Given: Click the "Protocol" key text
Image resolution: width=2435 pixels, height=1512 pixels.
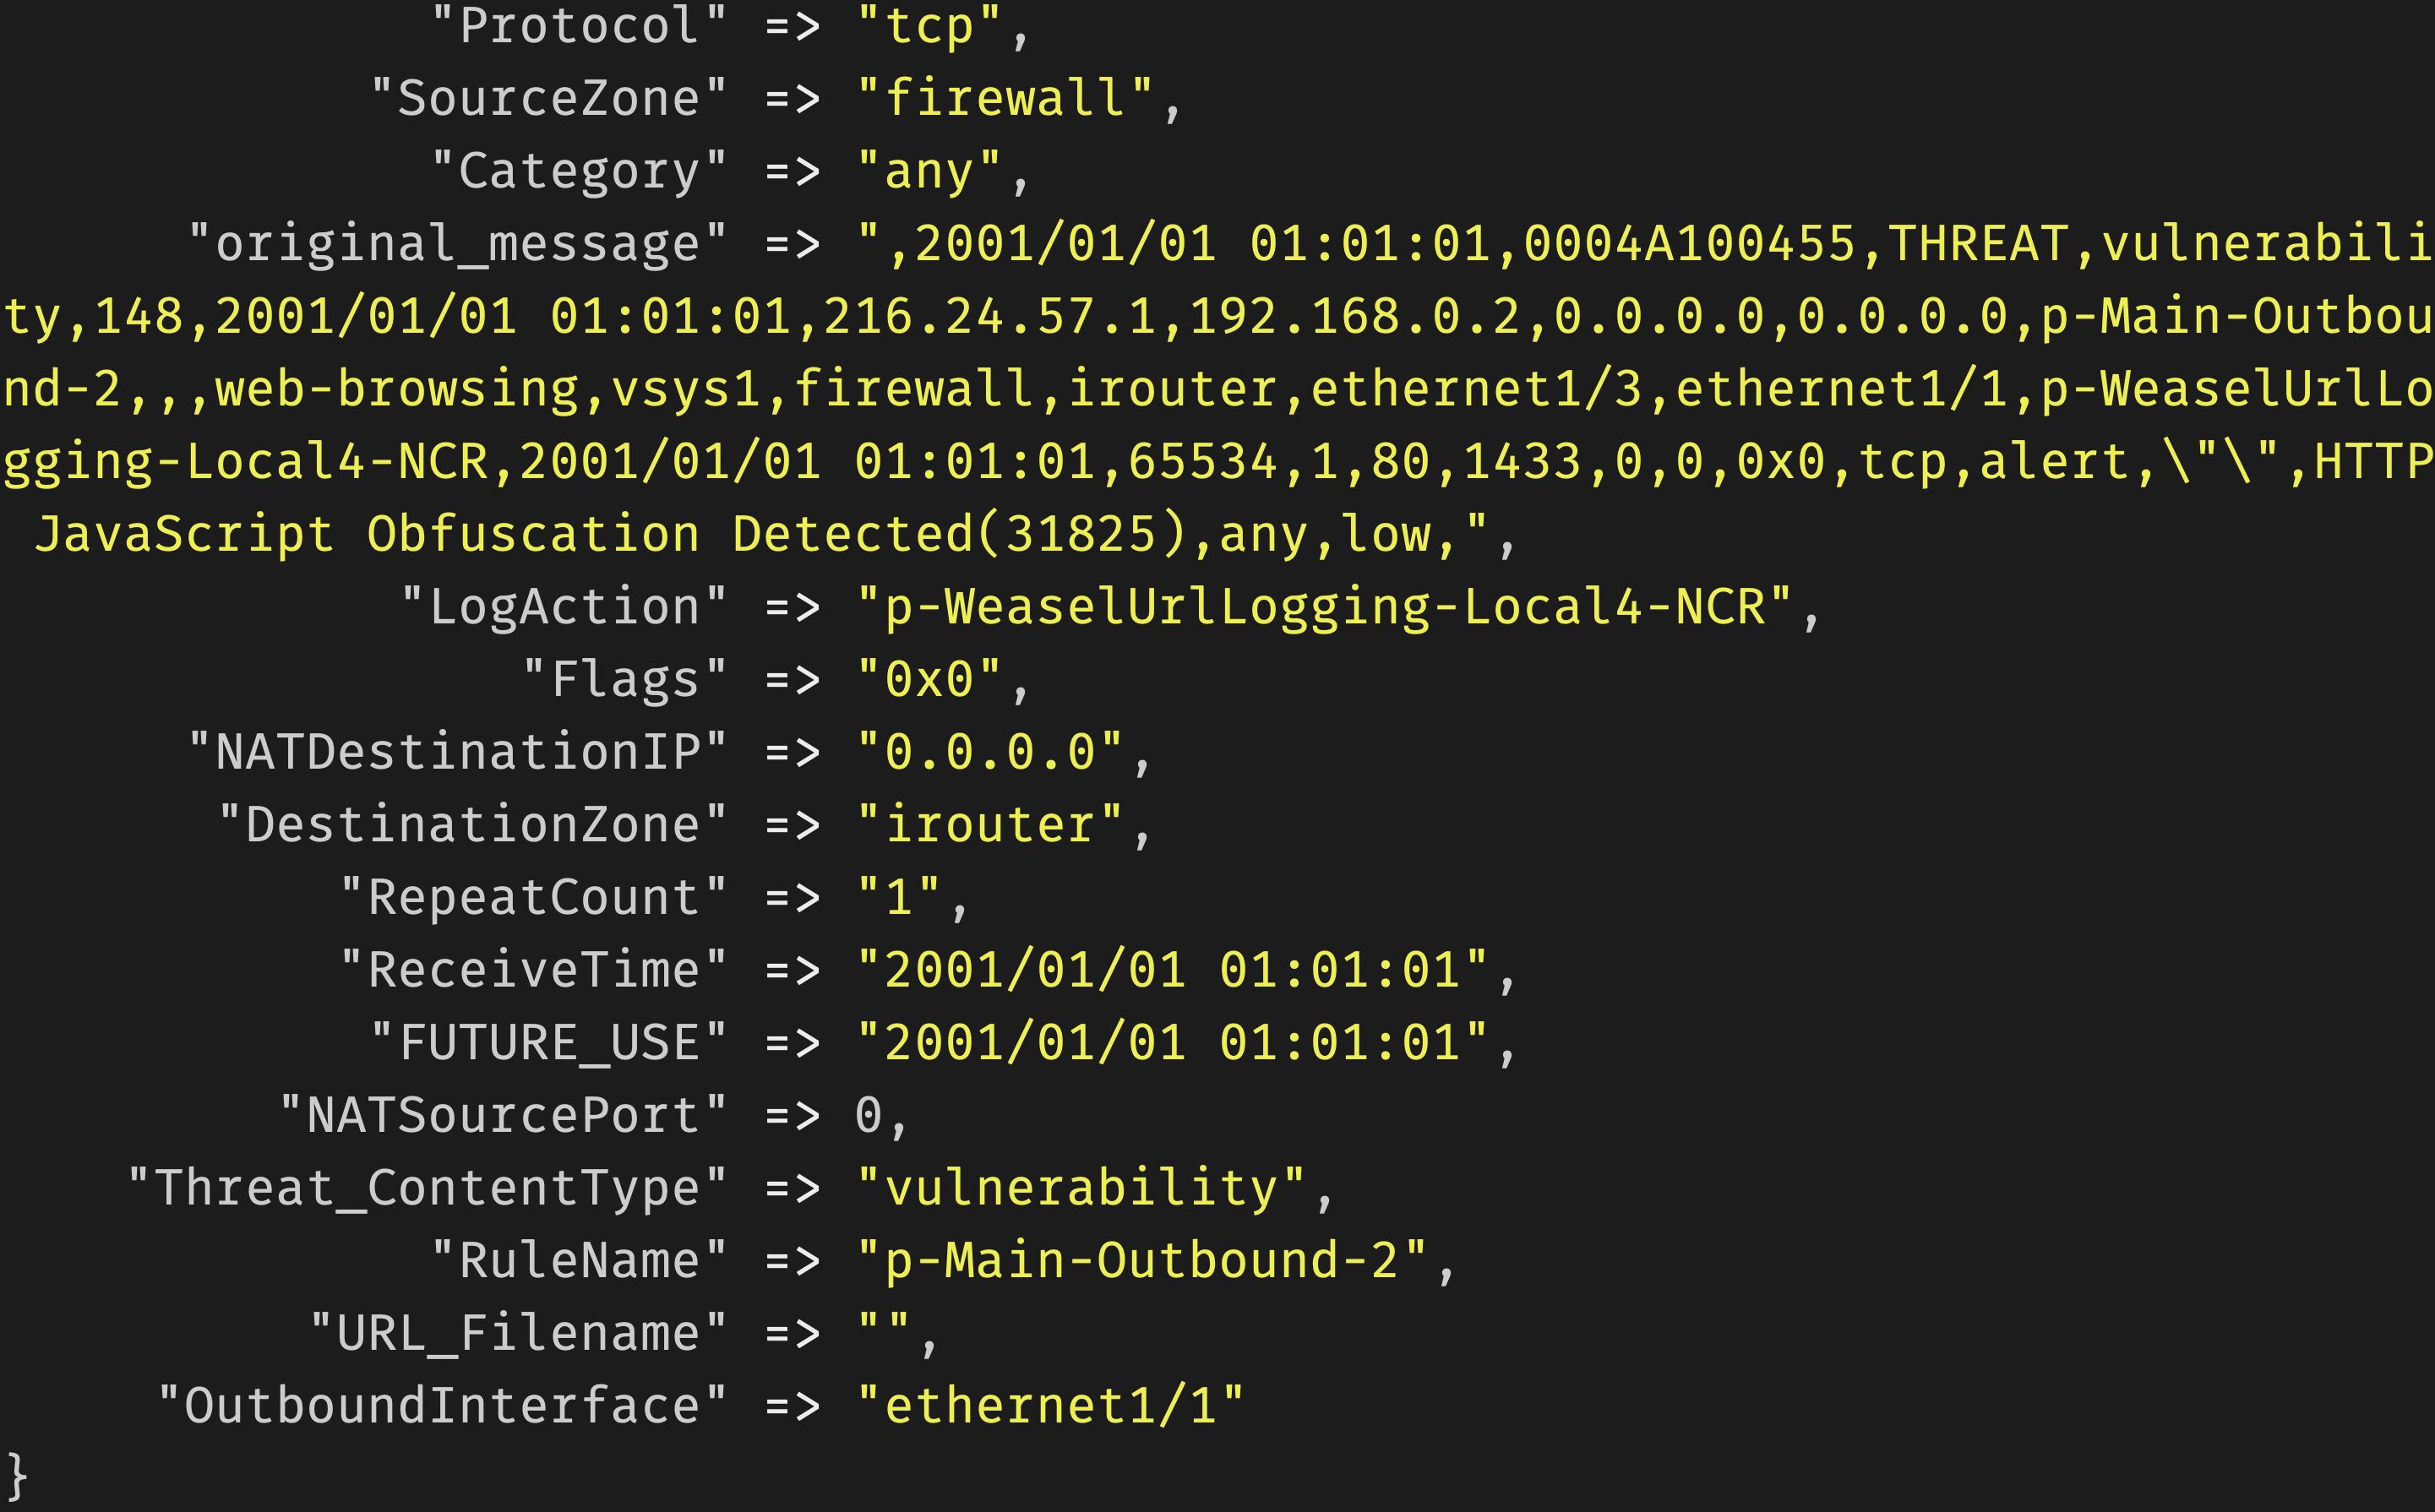Looking at the screenshot, I should click(x=579, y=25).
